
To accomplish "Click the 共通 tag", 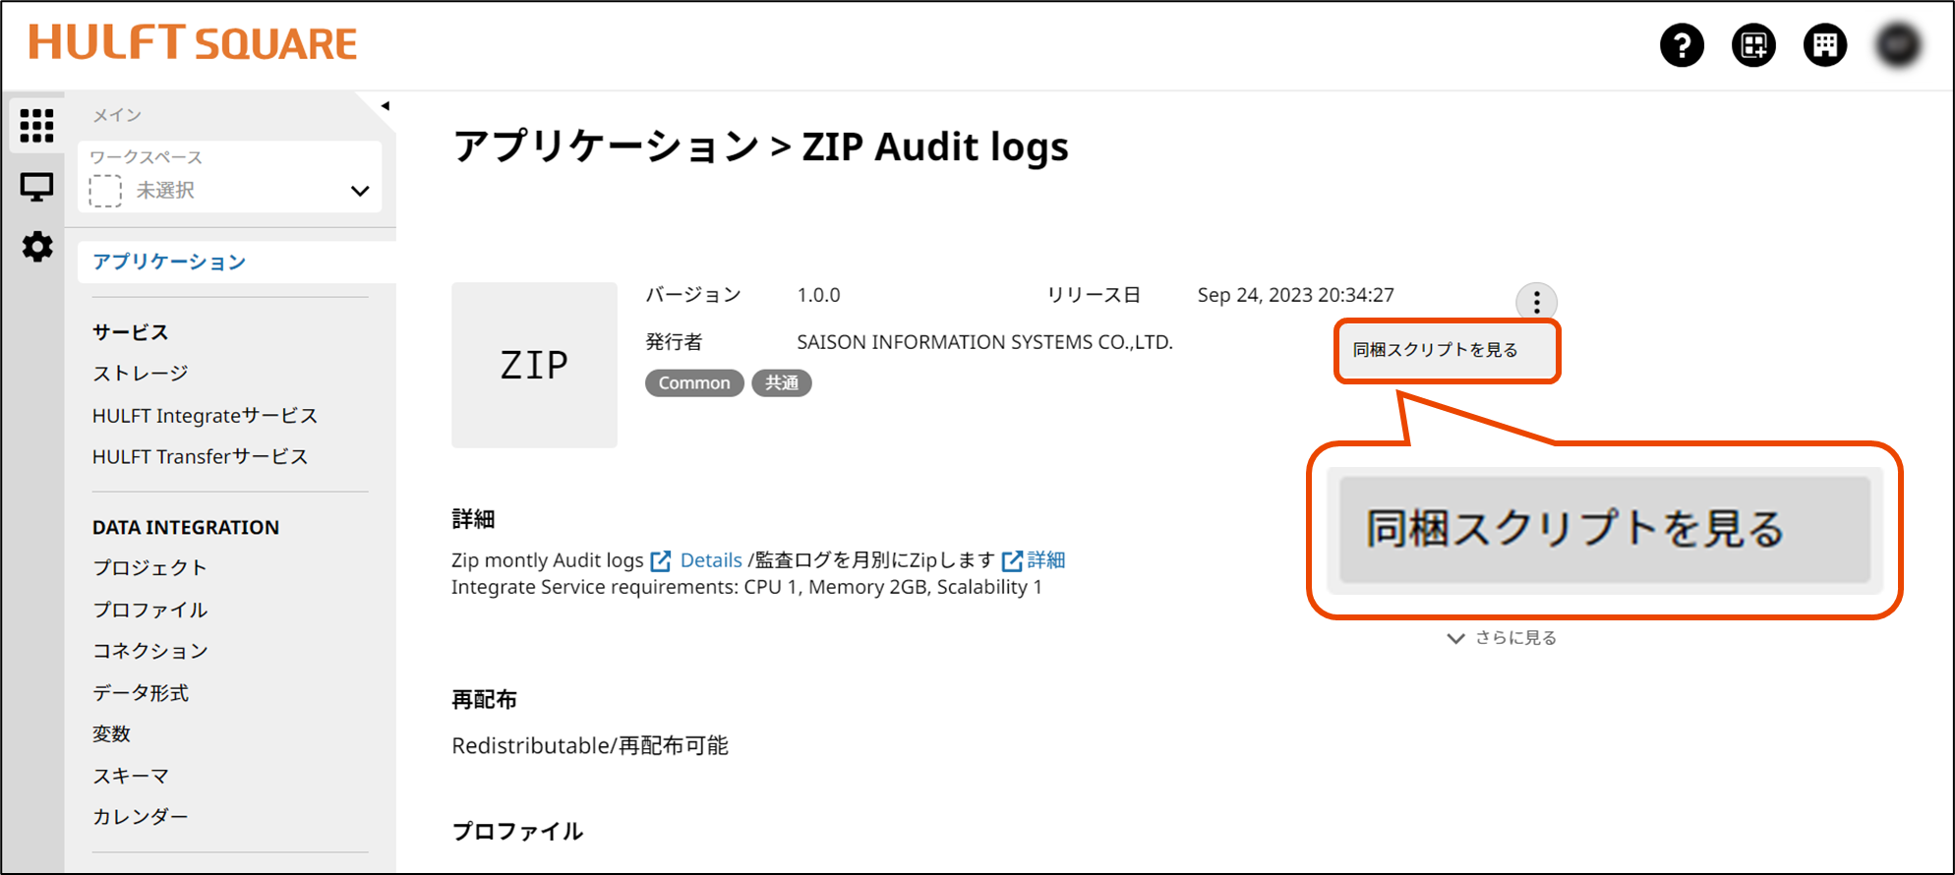I will tap(782, 383).
